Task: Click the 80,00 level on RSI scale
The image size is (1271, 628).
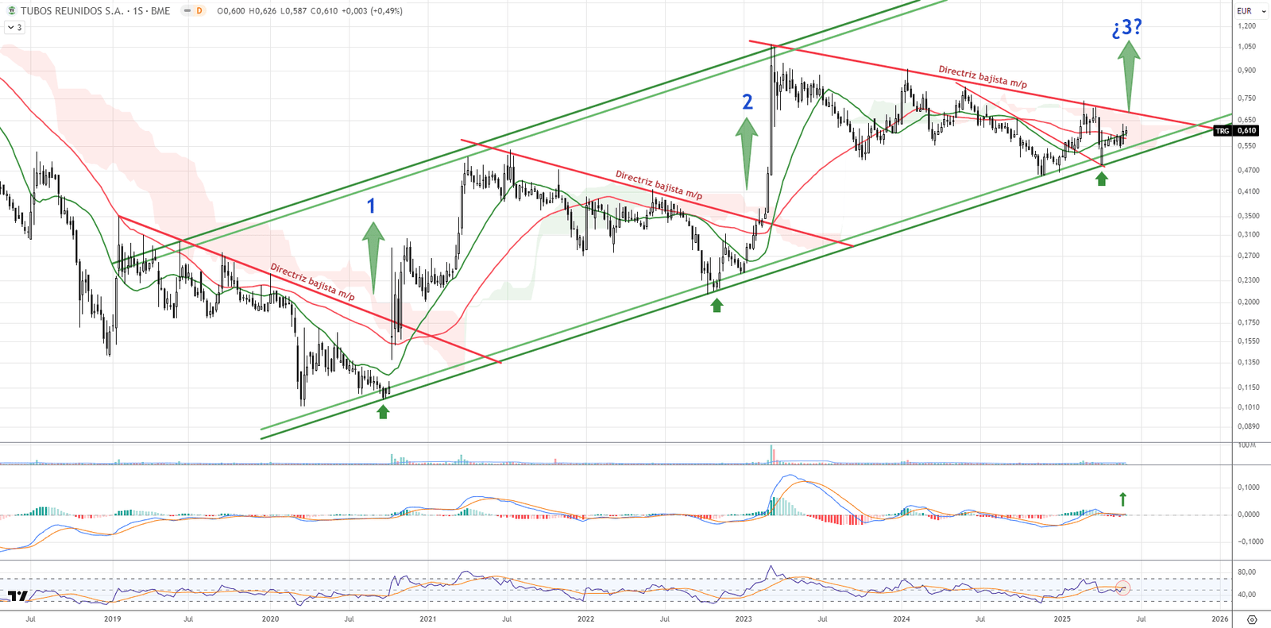Action: pyautogui.click(x=1246, y=572)
